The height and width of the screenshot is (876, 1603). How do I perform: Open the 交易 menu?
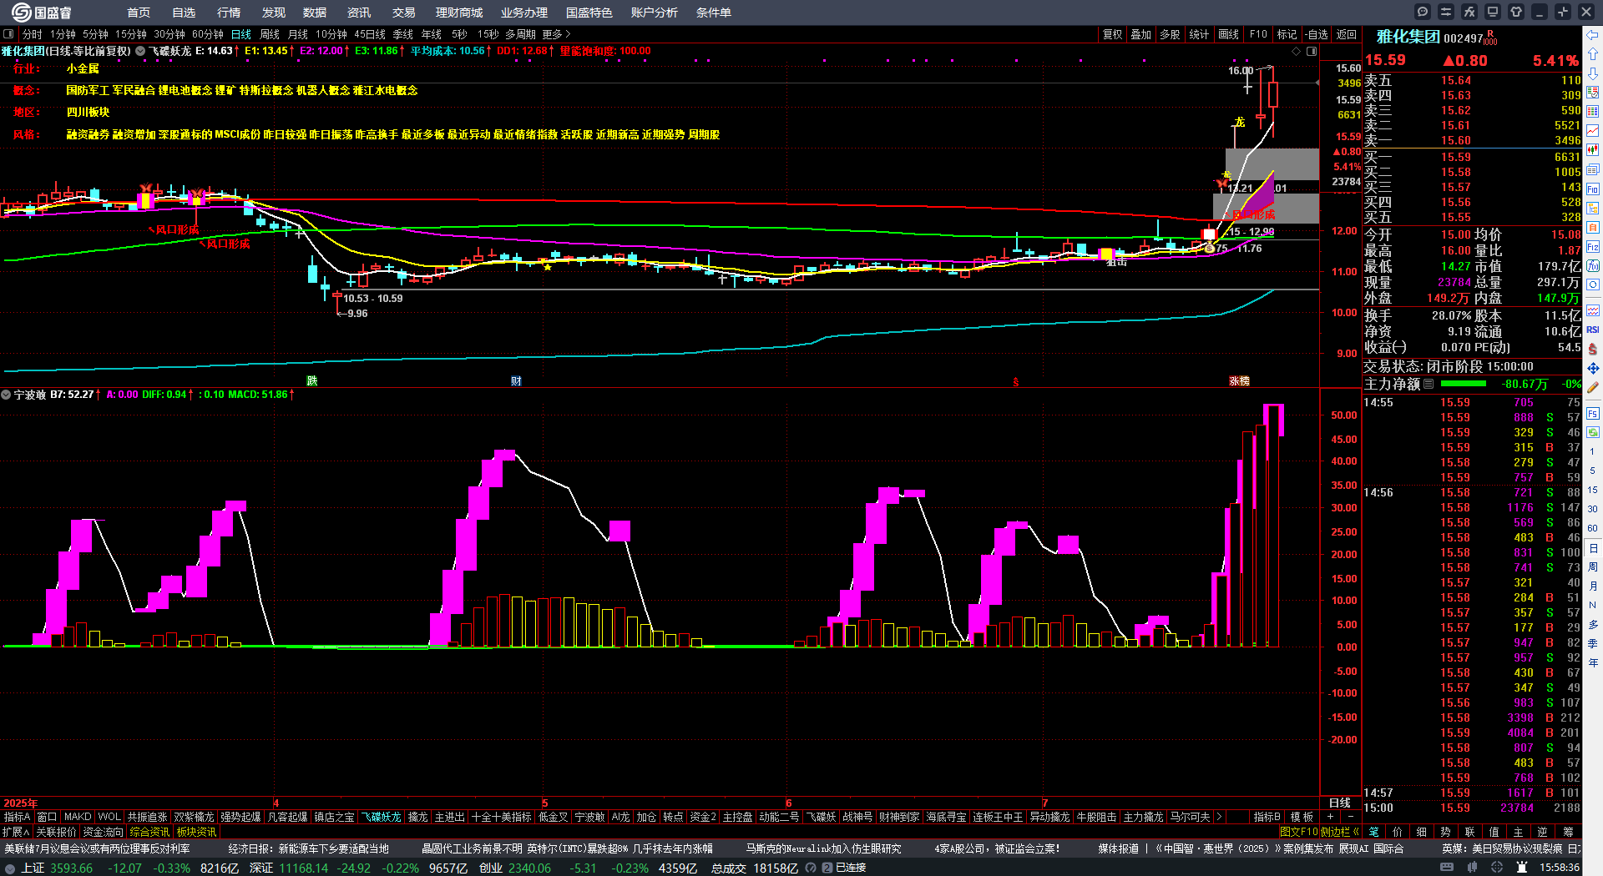404,13
